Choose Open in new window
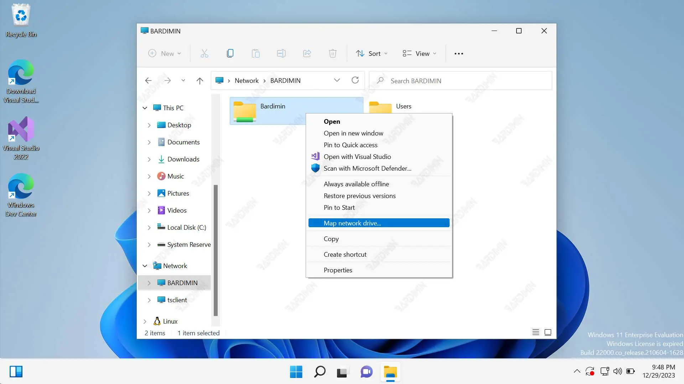 tap(379, 133)
